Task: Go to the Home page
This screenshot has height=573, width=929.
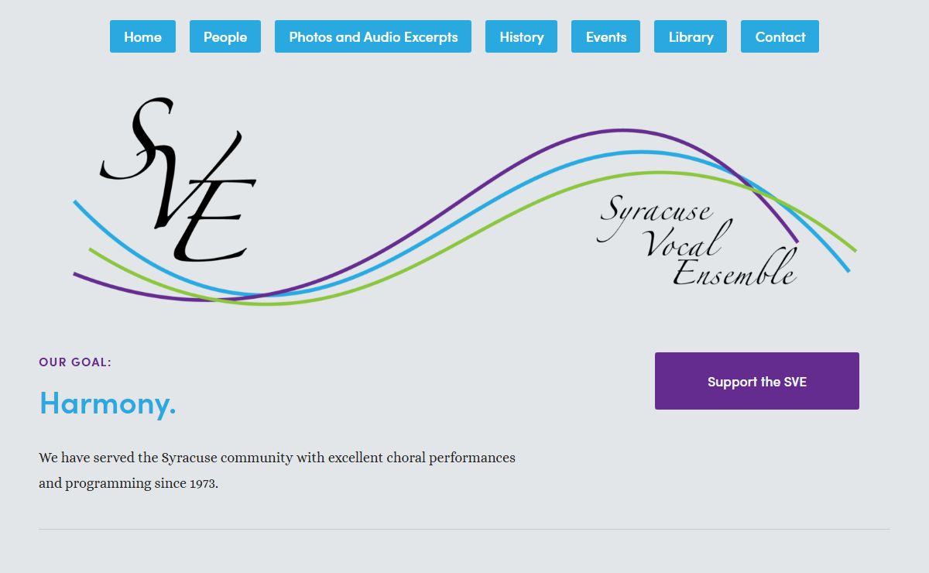Action: [142, 36]
